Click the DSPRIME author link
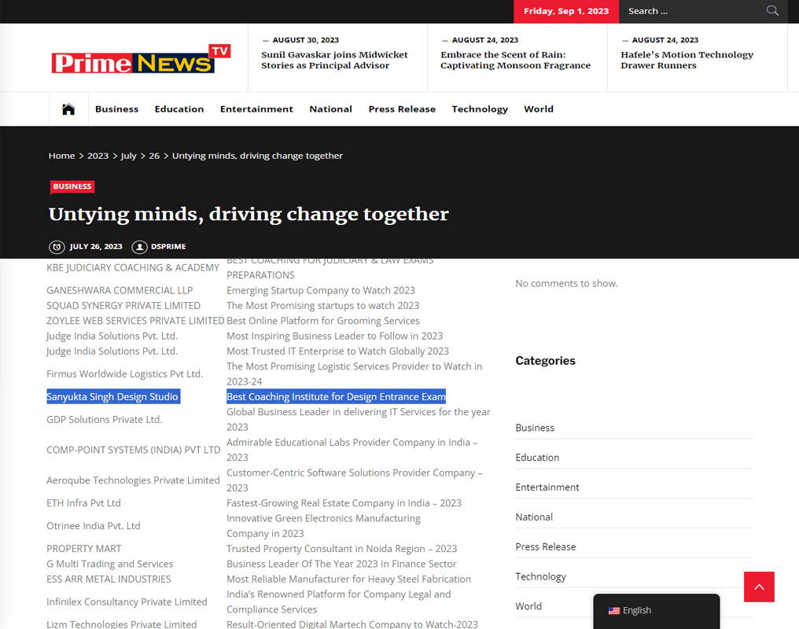The image size is (799, 629). pyautogui.click(x=168, y=247)
